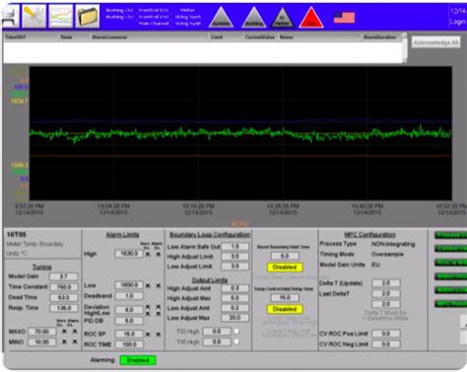Open the Melter link in header
Image resolution: width=467 pixels, height=372 pixels.
(187, 10)
